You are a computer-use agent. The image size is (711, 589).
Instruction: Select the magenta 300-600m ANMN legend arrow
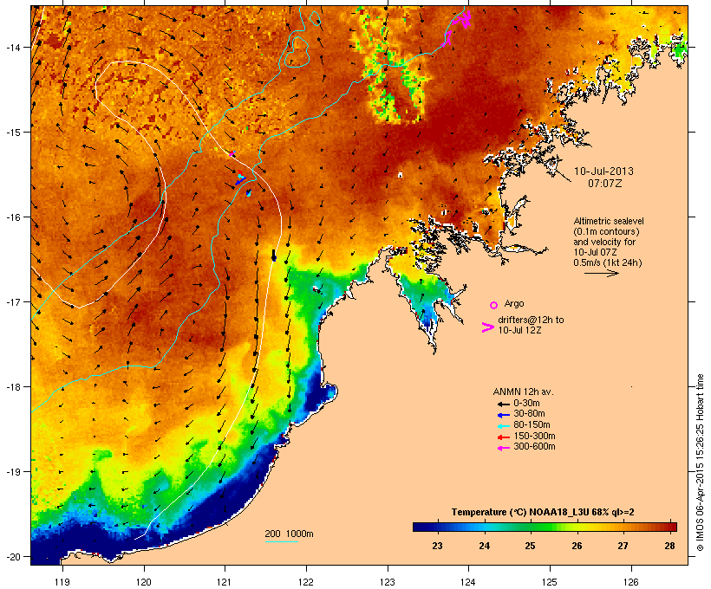(x=503, y=448)
